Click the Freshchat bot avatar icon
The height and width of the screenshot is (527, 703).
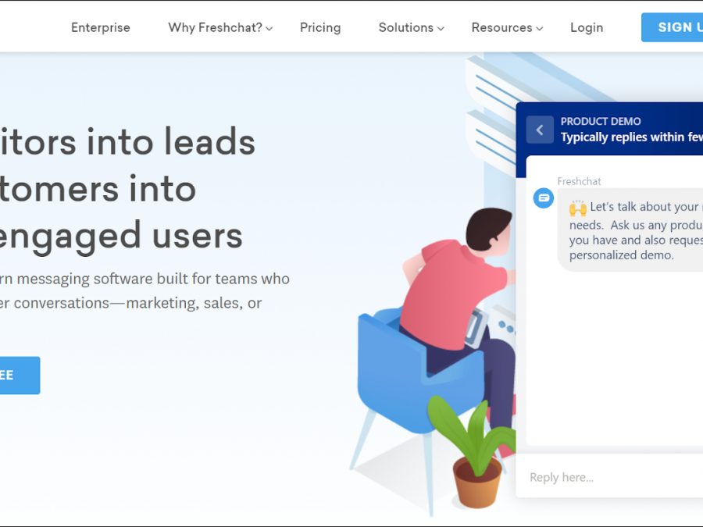(543, 198)
